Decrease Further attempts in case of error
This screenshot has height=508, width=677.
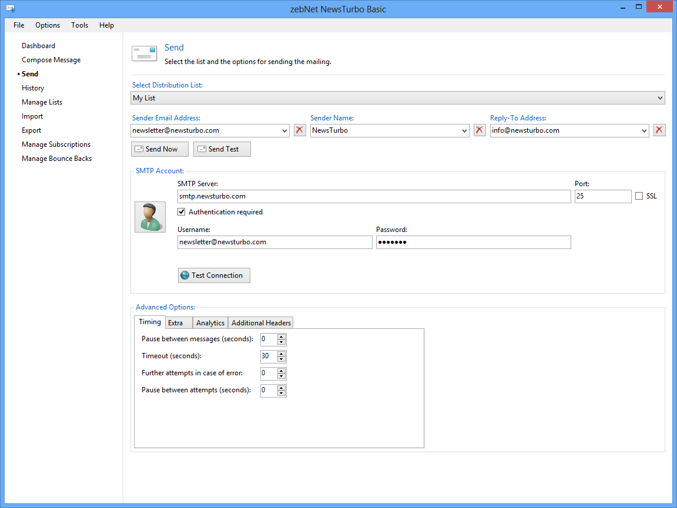281,376
